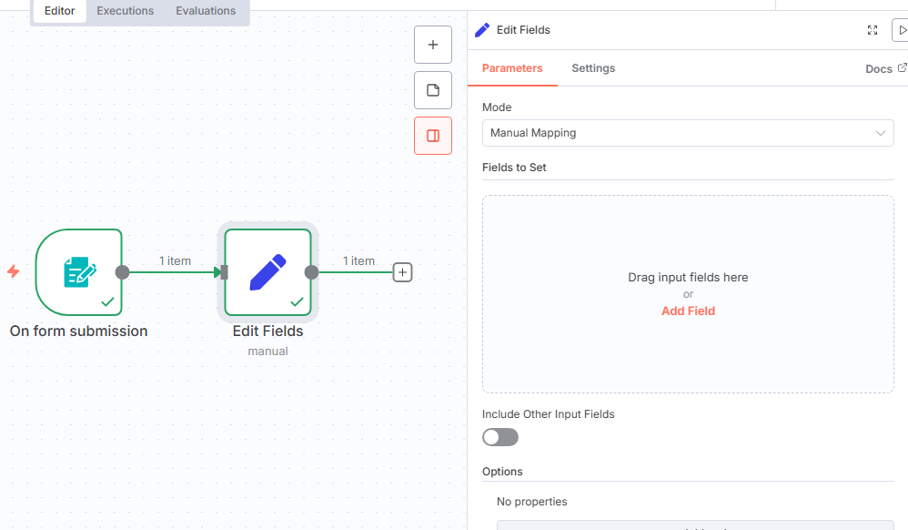Screen dimensions: 908x530
Task: Open the Mode Manual Mapping dropdown
Action: click(688, 133)
